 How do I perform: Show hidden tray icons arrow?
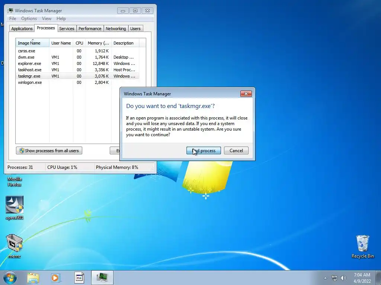point(325,278)
